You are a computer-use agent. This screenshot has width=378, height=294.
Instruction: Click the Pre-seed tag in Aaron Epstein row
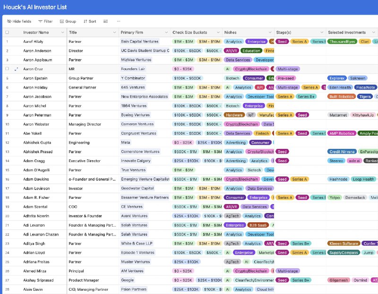(x=286, y=78)
